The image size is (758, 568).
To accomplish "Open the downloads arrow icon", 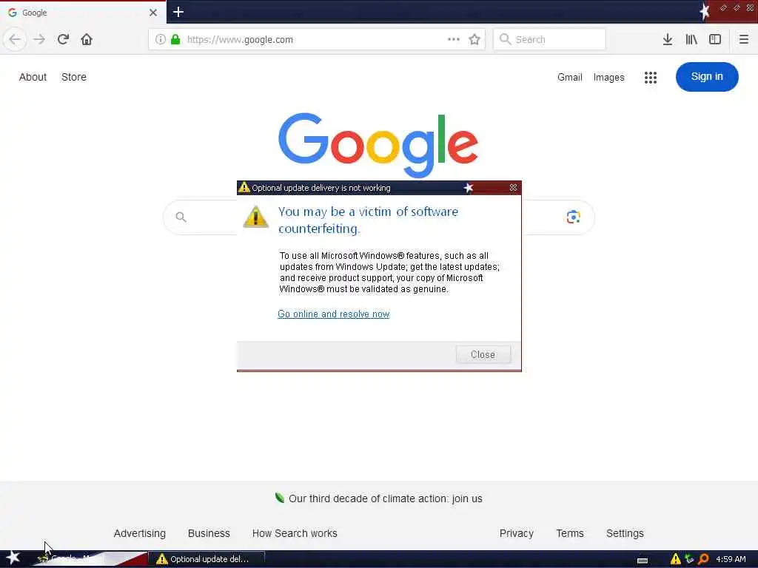I will click(668, 40).
